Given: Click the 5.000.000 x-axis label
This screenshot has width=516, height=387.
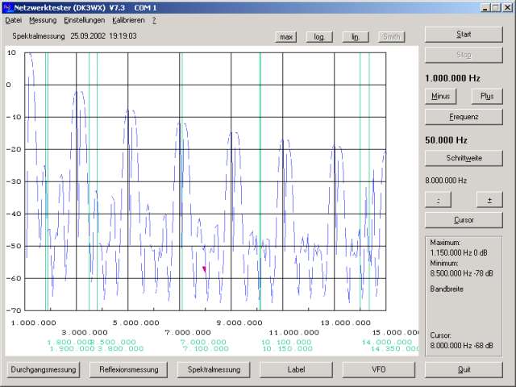Looking at the screenshot, I should tap(136, 322).
